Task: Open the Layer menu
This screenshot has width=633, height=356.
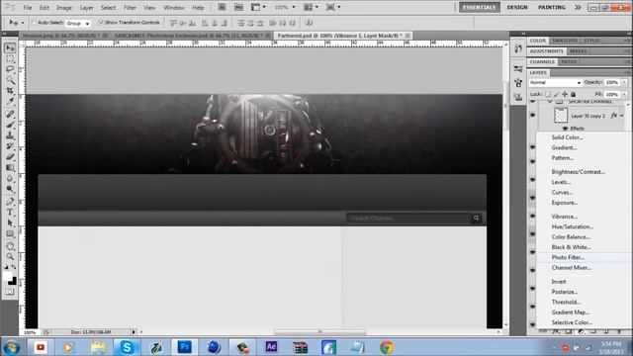Action: coord(86,8)
